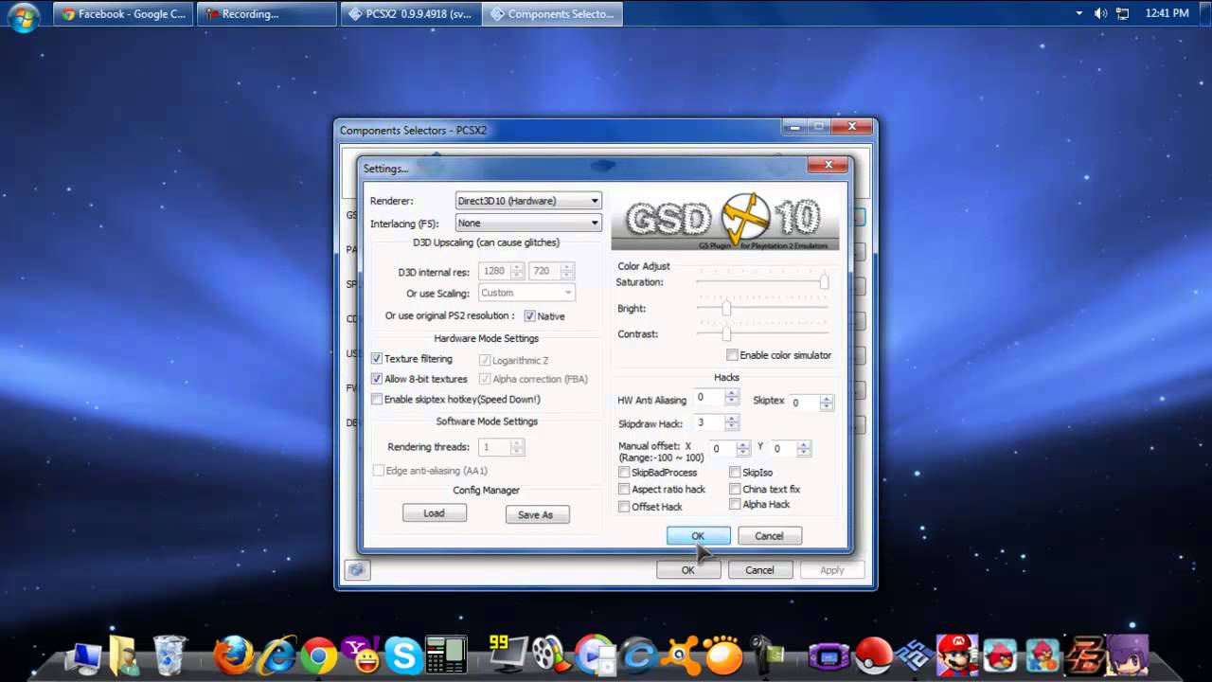Open the film reel movie icon
1212x682 pixels.
tap(550, 655)
